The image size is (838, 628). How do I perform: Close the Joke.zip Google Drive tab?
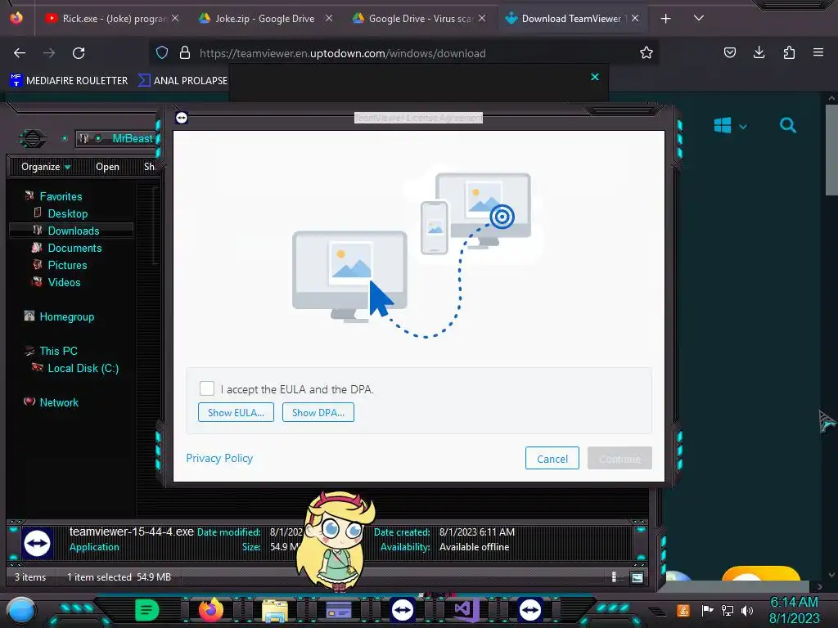[x=329, y=18]
